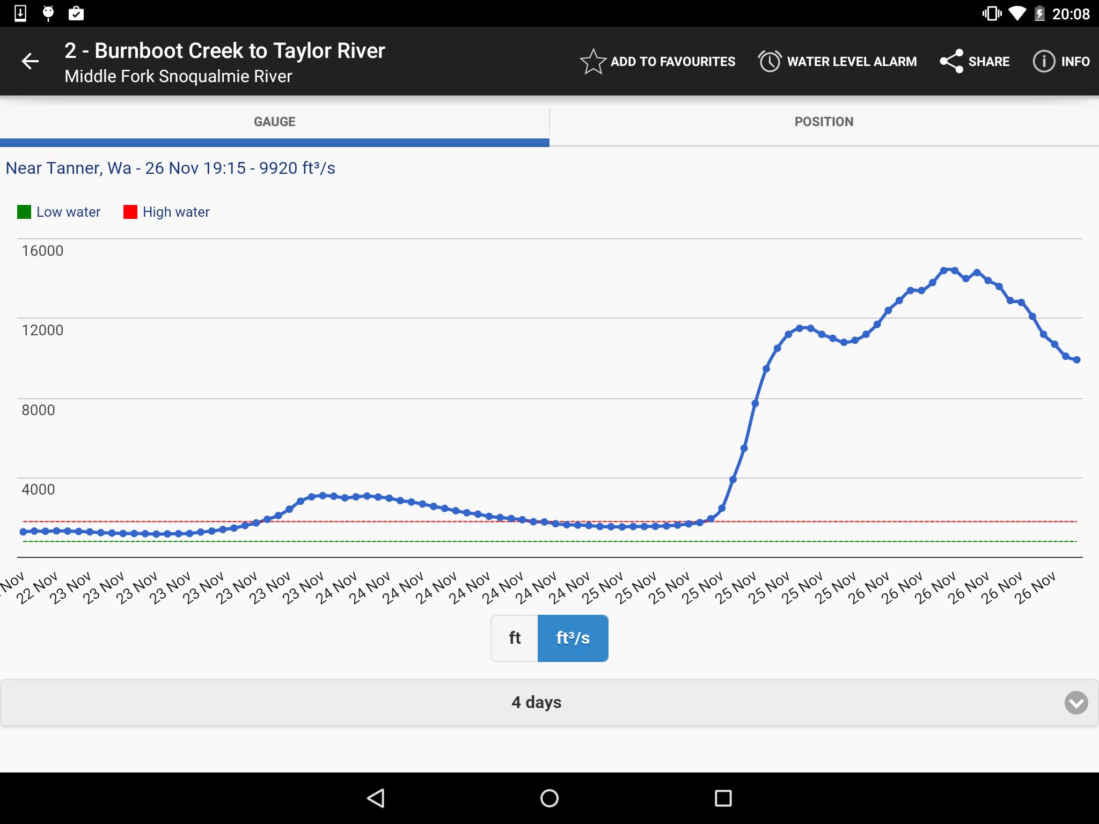
Task: Tap the download notification icon in status bar
Action: pyautogui.click(x=20, y=13)
